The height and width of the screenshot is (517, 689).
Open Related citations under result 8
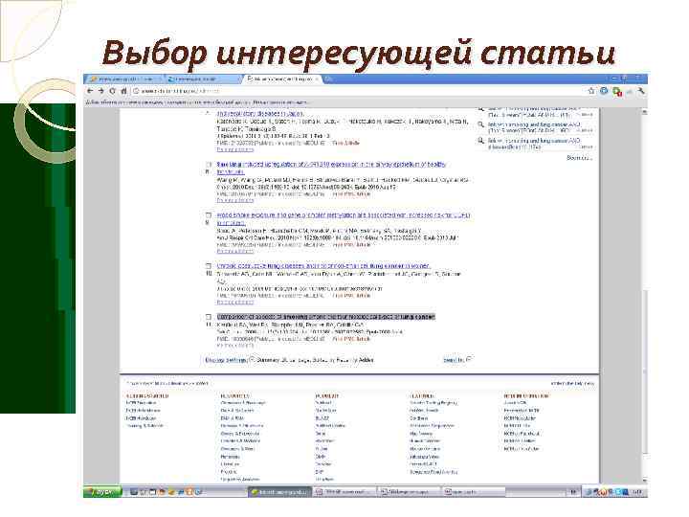(x=235, y=200)
